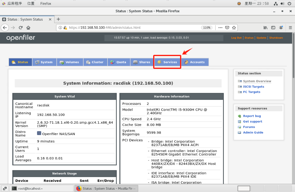The image size is (295, 192).
Task: Open the System tab
Action: pyautogui.click(x=44, y=62)
